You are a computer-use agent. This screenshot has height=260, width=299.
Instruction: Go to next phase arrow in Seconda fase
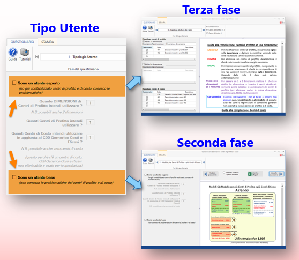click(x=204, y=162)
